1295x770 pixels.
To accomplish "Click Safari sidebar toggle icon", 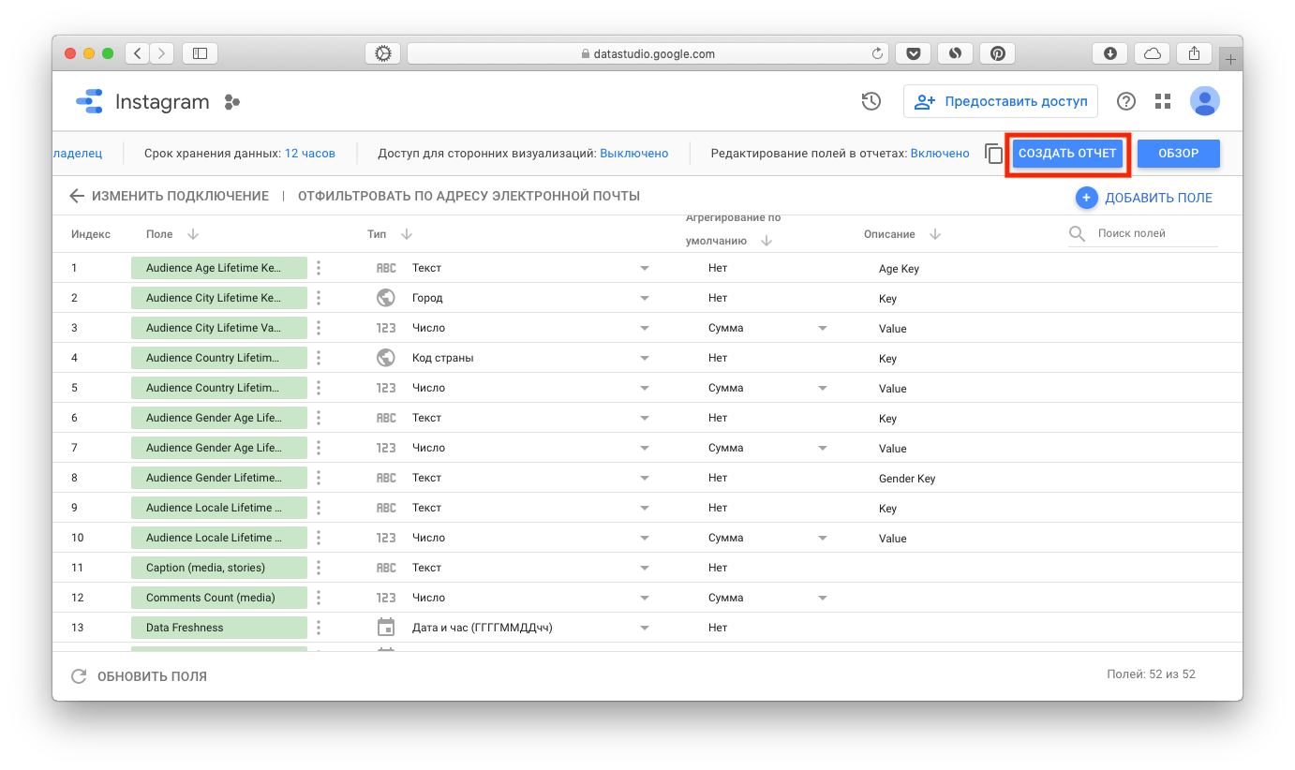I will pos(200,53).
